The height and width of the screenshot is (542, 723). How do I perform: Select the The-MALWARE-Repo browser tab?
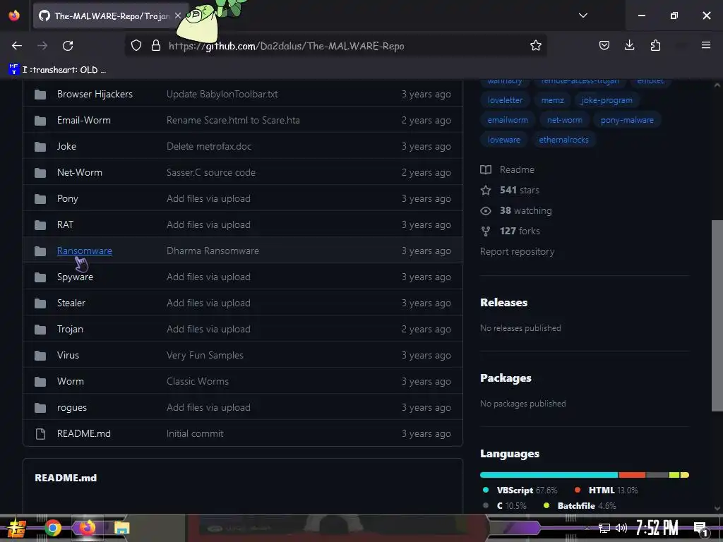[111, 16]
